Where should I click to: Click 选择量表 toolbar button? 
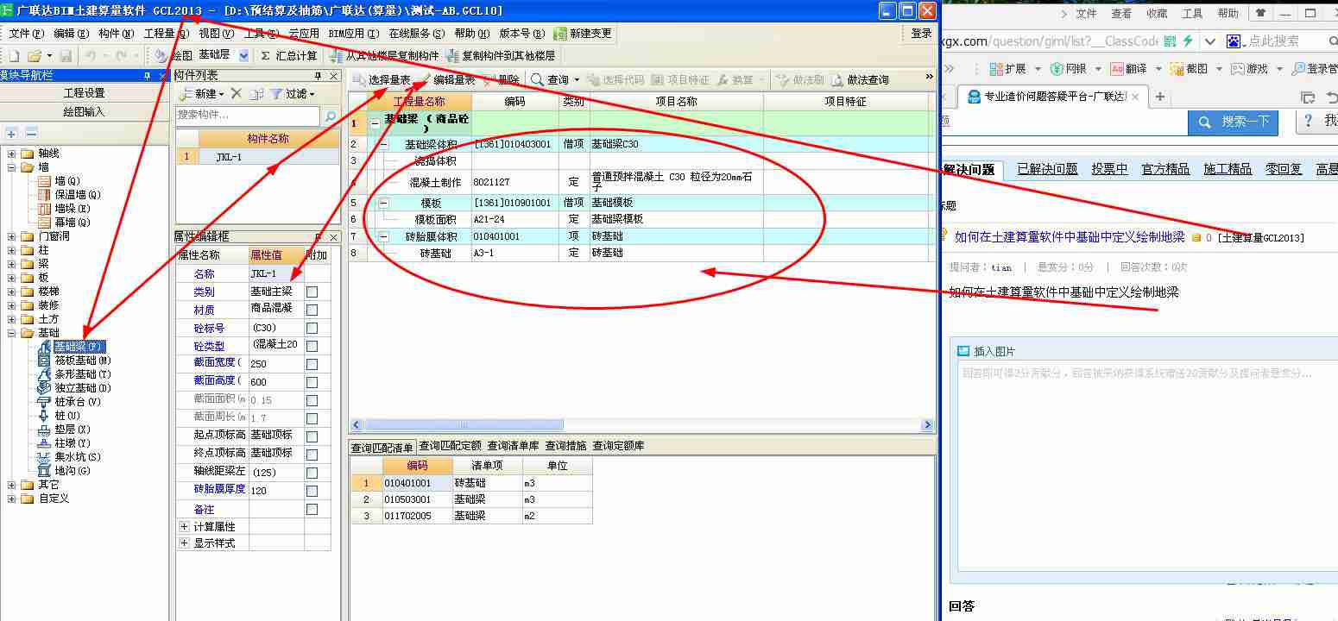(382, 79)
